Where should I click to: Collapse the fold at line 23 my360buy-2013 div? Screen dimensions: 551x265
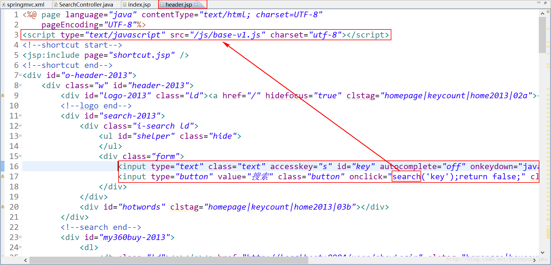[20, 237]
